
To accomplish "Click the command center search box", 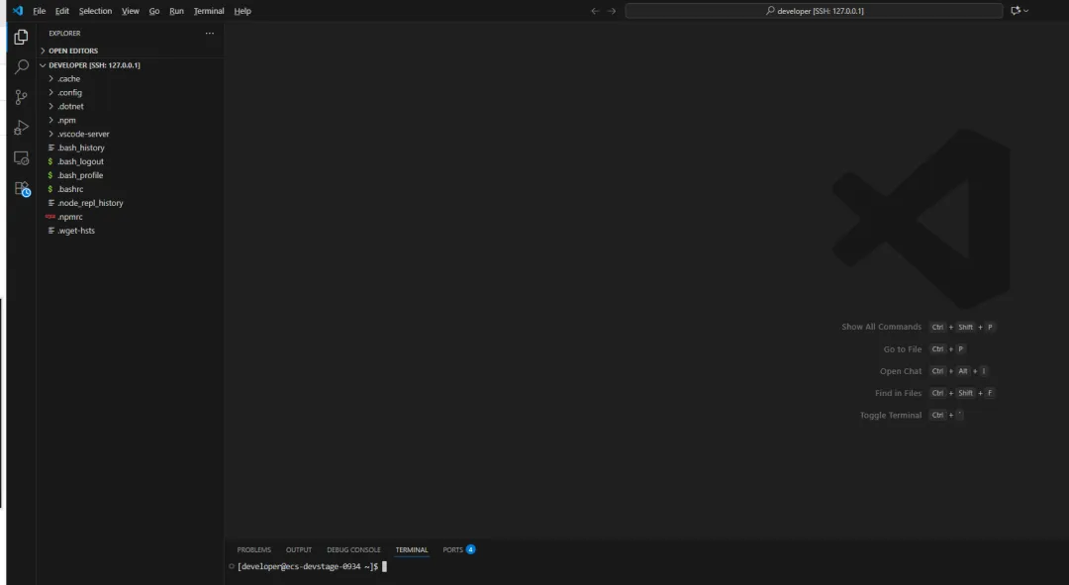I will click(x=814, y=11).
